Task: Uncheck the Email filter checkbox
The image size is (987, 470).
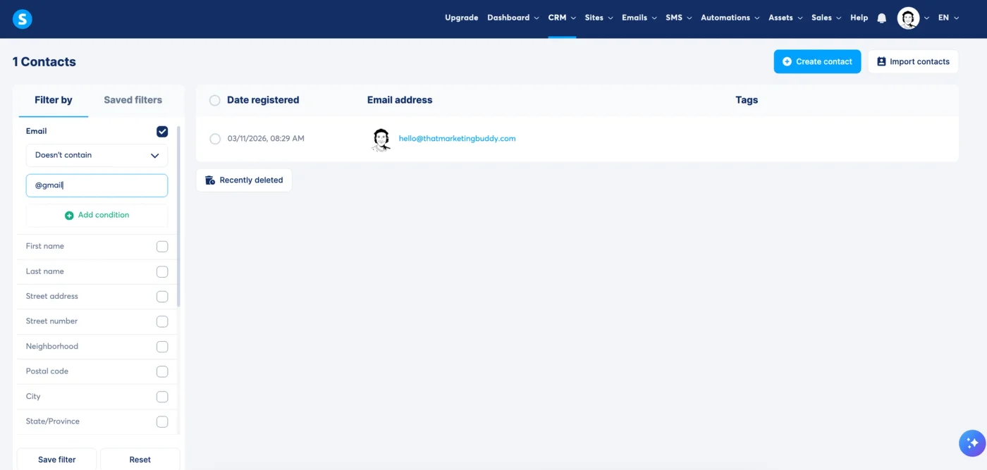Action: coord(162,131)
